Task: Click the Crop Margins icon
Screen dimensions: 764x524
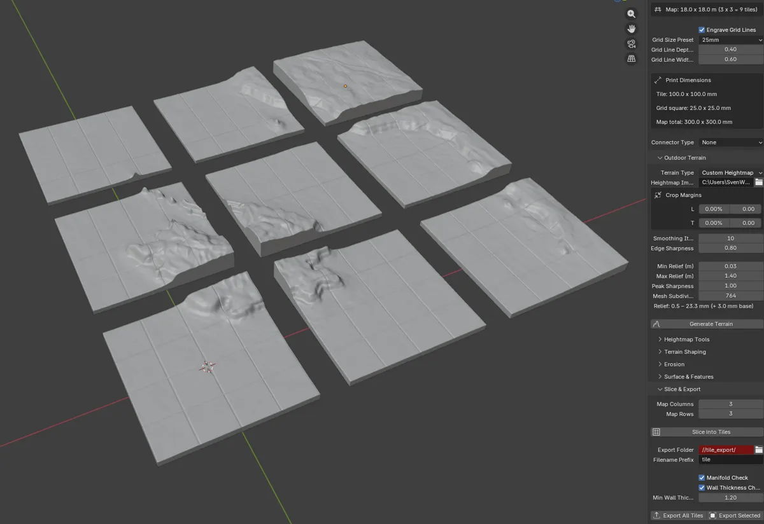Action: point(658,195)
